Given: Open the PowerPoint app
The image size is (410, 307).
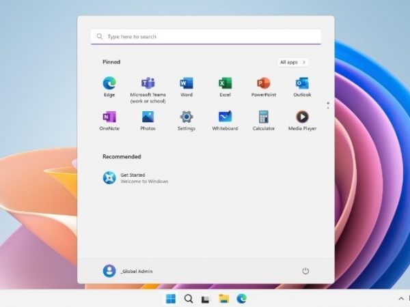Looking at the screenshot, I should pos(264,87).
